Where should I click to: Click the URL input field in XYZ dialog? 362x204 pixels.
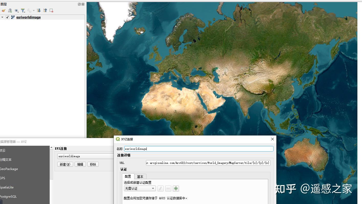pos(208,163)
